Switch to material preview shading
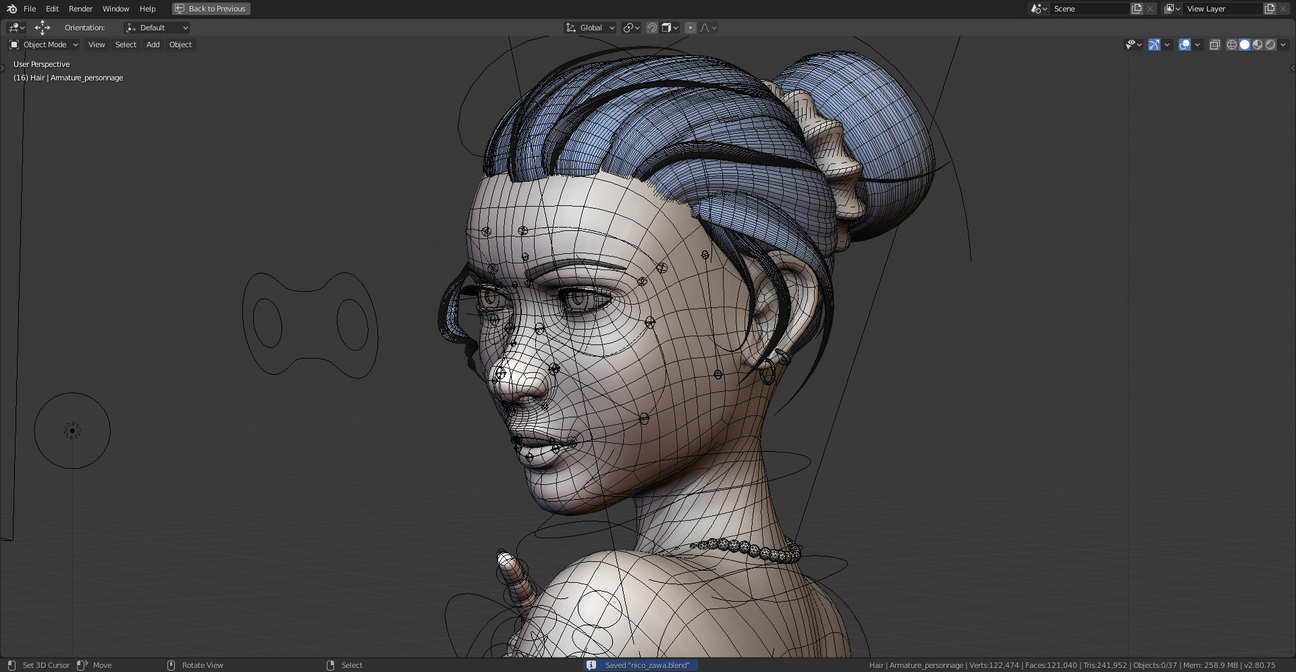1296x672 pixels. tap(1258, 45)
